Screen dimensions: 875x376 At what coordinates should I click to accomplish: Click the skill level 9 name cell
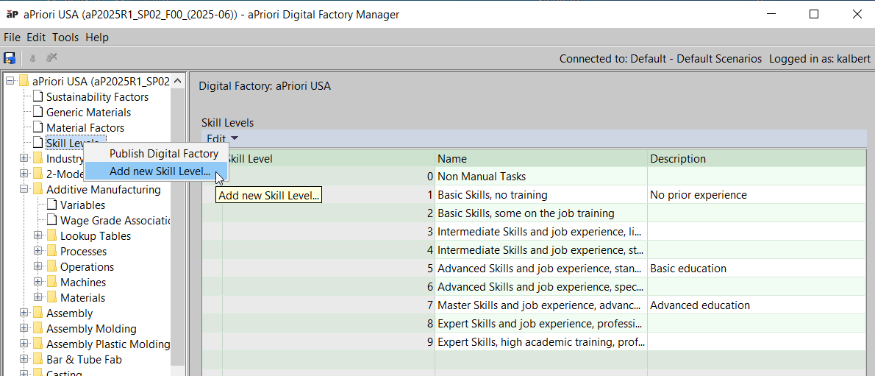click(x=540, y=341)
